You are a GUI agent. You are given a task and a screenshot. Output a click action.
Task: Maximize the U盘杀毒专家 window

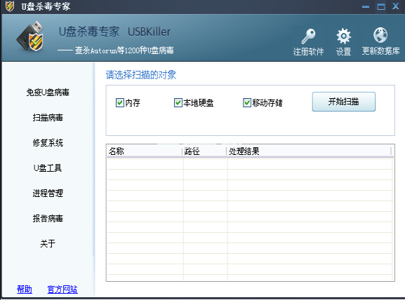[x=381, y=6]
